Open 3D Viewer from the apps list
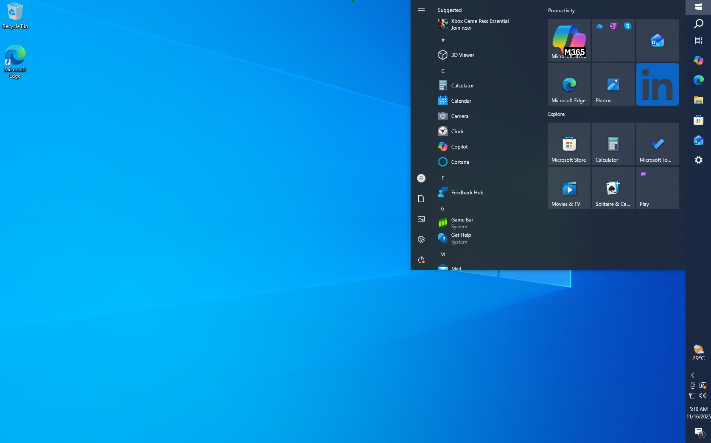The height and width of the screenshot is (443, 711). 462,55
